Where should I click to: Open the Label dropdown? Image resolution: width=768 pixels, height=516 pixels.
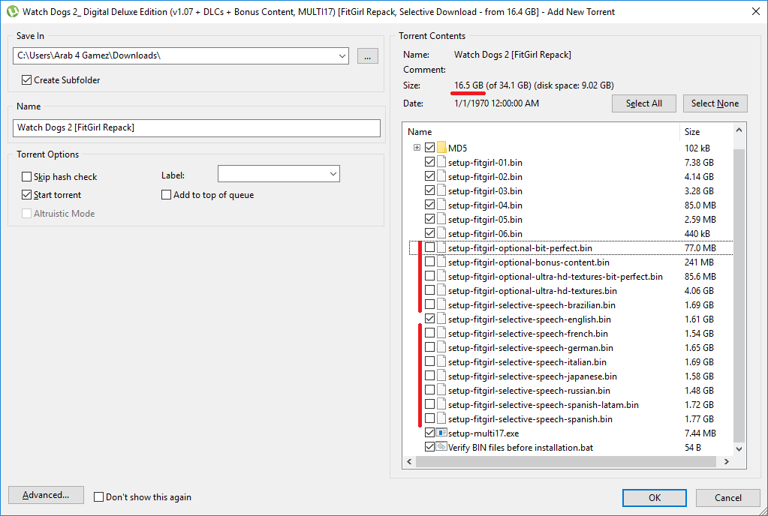point(333,174)
